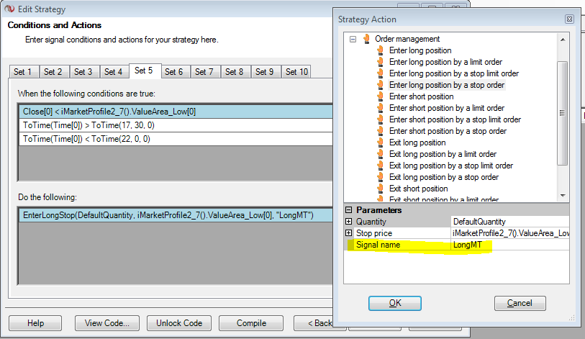Select Exit long position by a stop order
Screen dimensions: 585x339
coord(443,177)
